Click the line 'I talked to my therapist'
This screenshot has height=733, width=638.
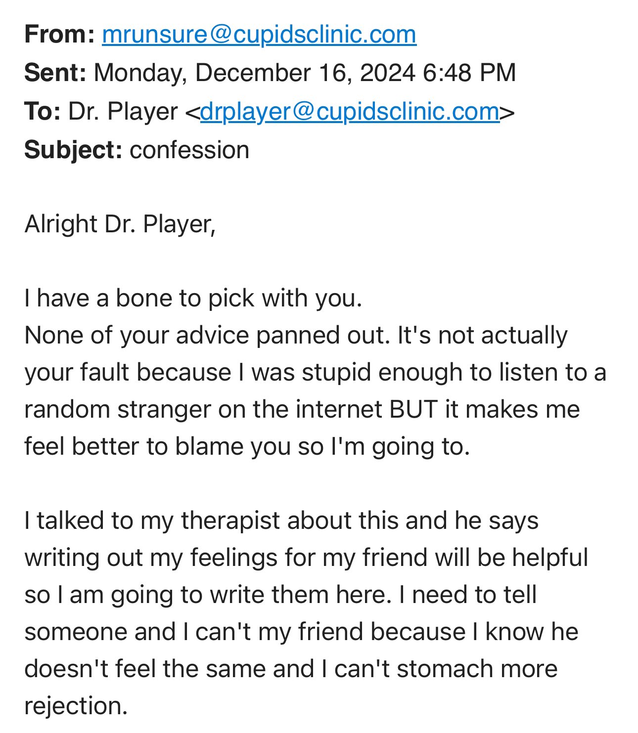tap(281, 520)
